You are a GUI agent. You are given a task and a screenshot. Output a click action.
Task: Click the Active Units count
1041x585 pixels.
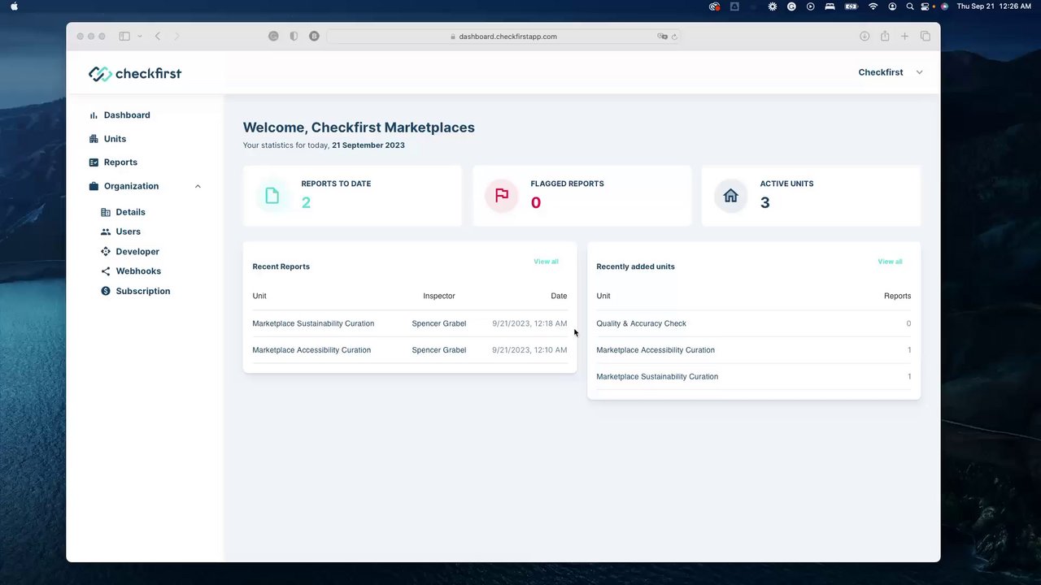coord(764,202)
